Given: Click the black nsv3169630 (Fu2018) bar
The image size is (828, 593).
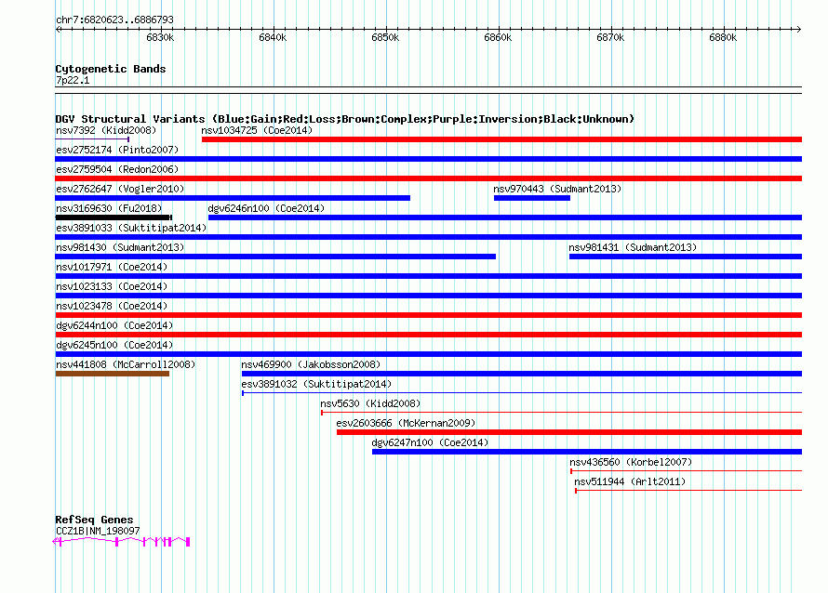Looking at the screenshot, I should pyautogui.click(x=113, y=217).
